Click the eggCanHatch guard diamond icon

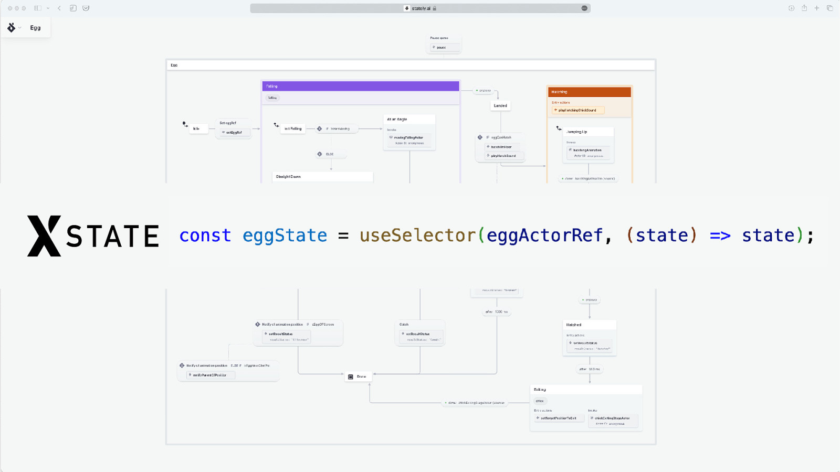click(480, 137)
